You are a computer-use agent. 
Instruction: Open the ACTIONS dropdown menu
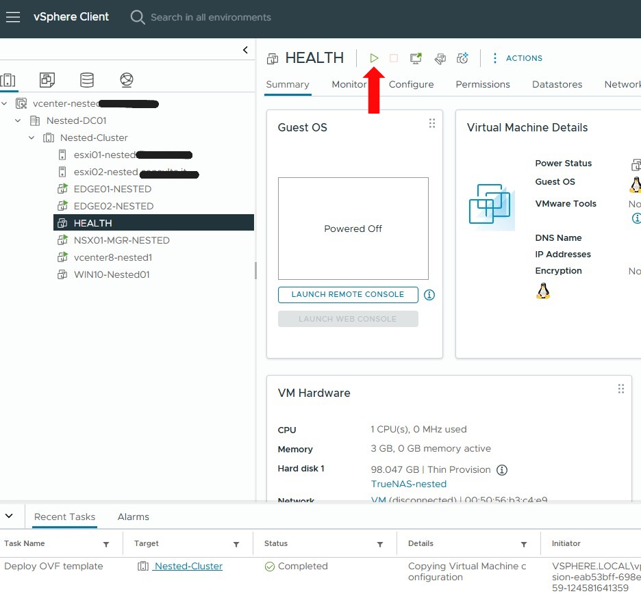518,58
